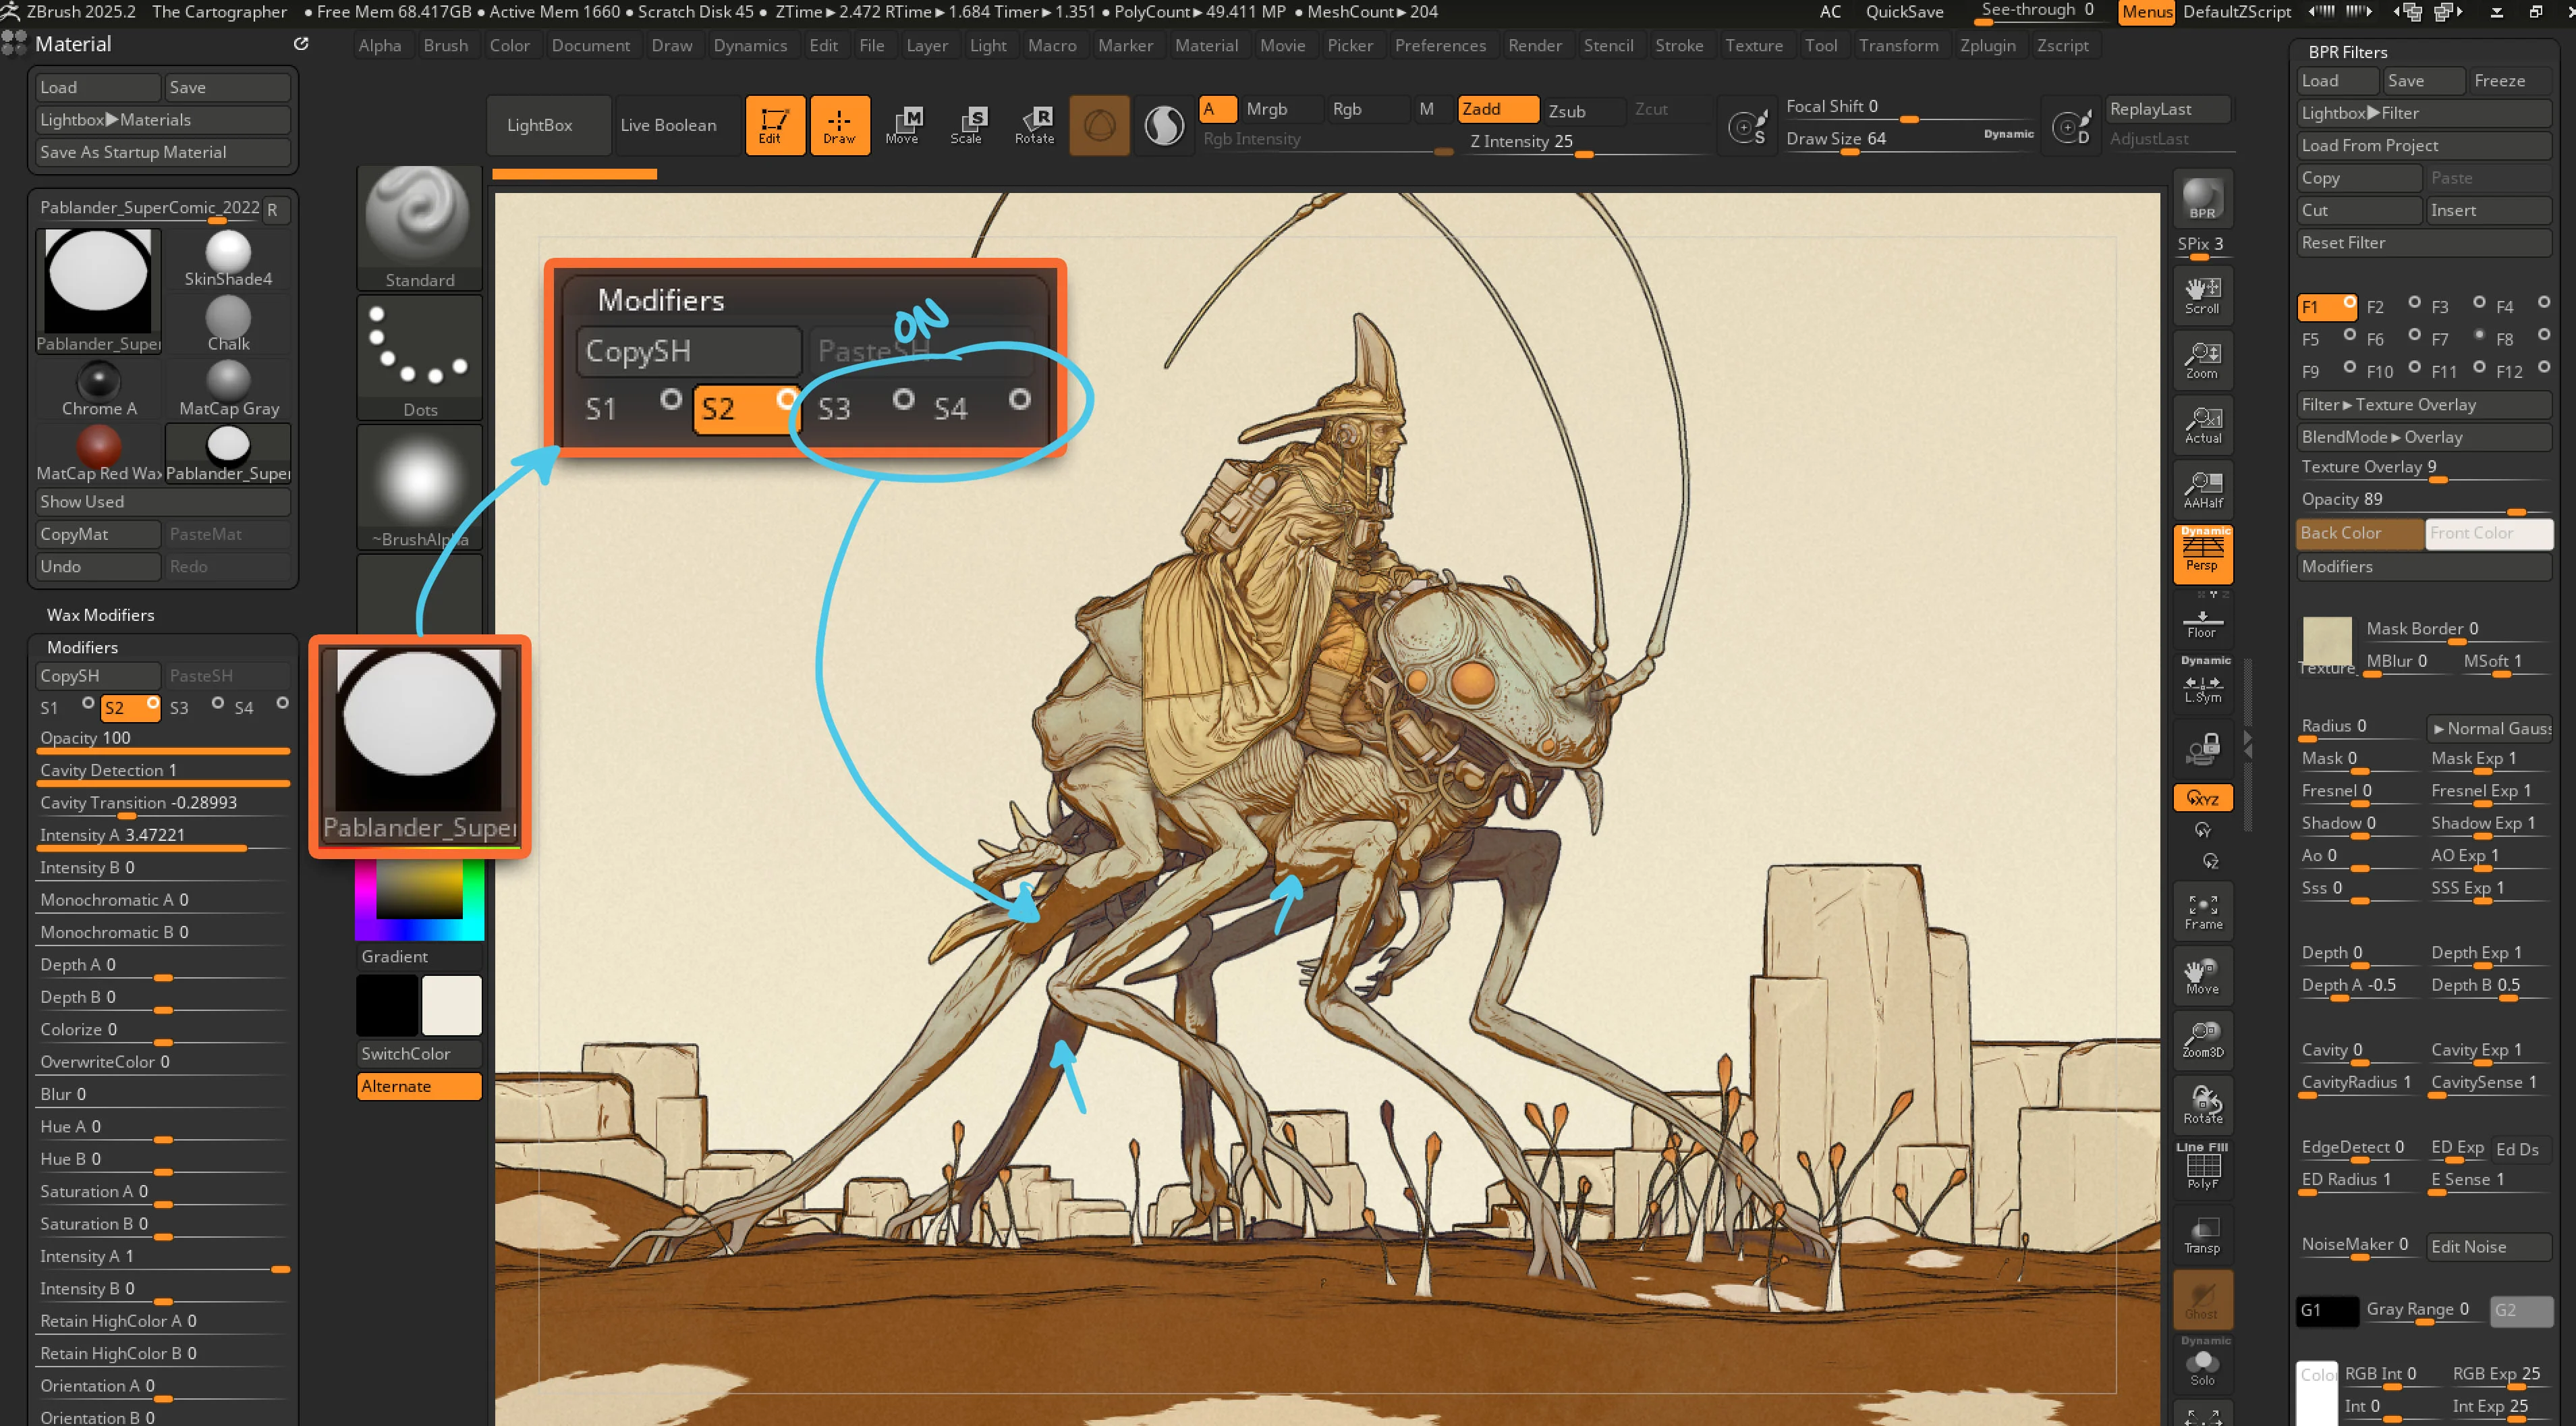Choose the Move tool in the top toolbar
This screenshot has height=1426, width=2576.
coord(903,125)
